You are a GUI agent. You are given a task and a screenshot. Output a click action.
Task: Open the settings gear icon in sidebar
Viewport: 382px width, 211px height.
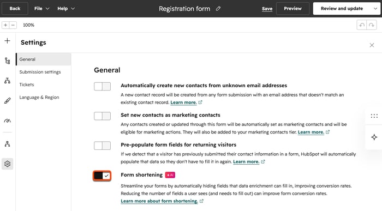pyautogui.click(x=7, y=164)
